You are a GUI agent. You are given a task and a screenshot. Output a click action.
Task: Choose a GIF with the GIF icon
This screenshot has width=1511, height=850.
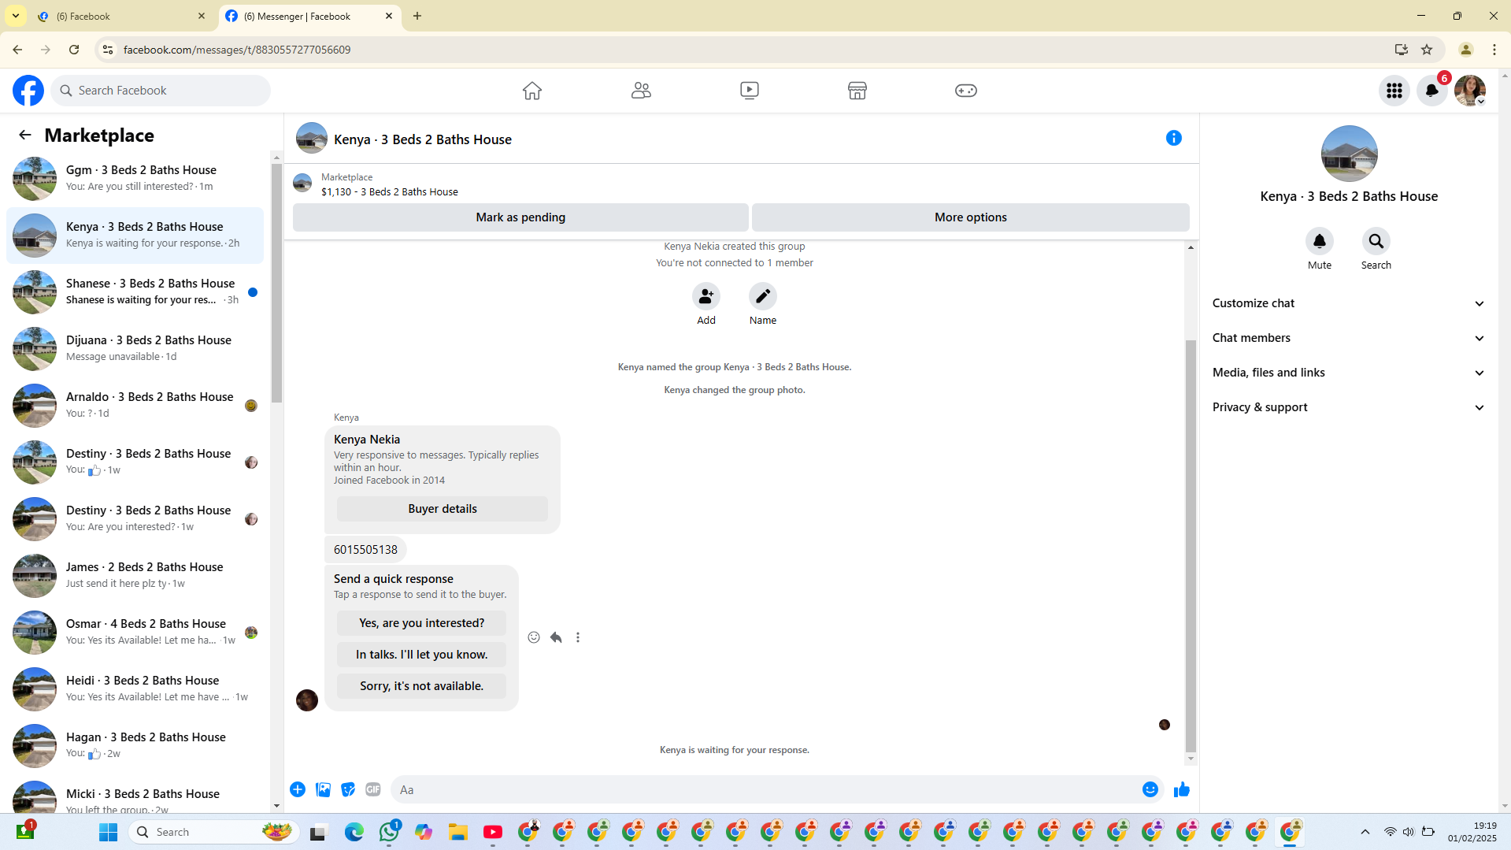(373, 789)
